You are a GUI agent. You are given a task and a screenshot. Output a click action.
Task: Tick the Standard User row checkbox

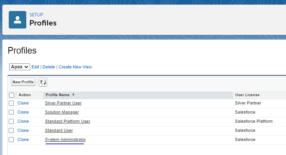[11, 130]
